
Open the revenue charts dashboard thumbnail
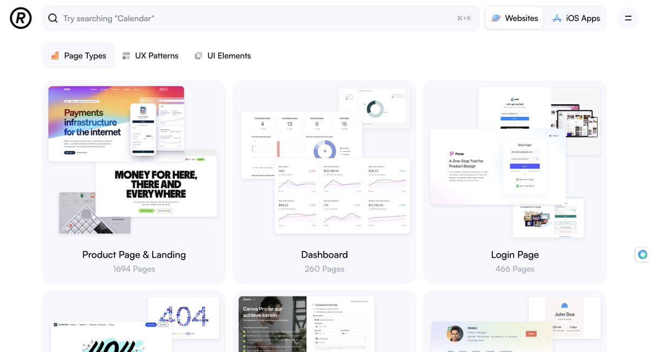(342, 196)
